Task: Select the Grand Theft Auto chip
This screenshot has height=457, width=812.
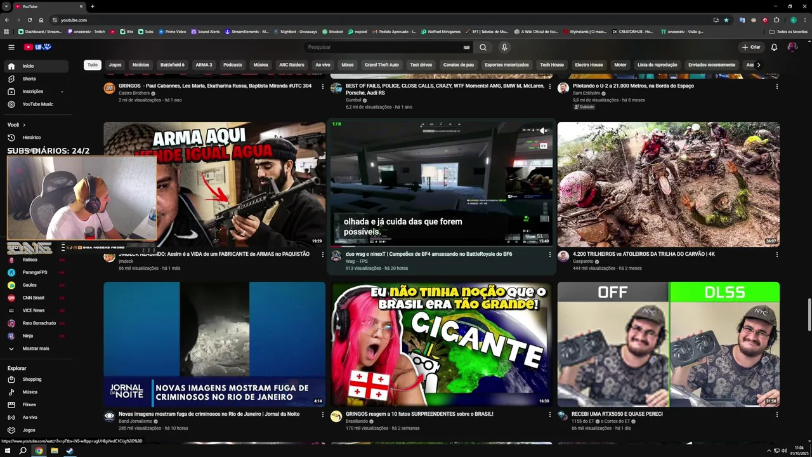Action: pyautogui.click(x=382, y=65)
